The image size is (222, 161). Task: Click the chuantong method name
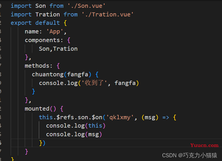coord(48,75)
